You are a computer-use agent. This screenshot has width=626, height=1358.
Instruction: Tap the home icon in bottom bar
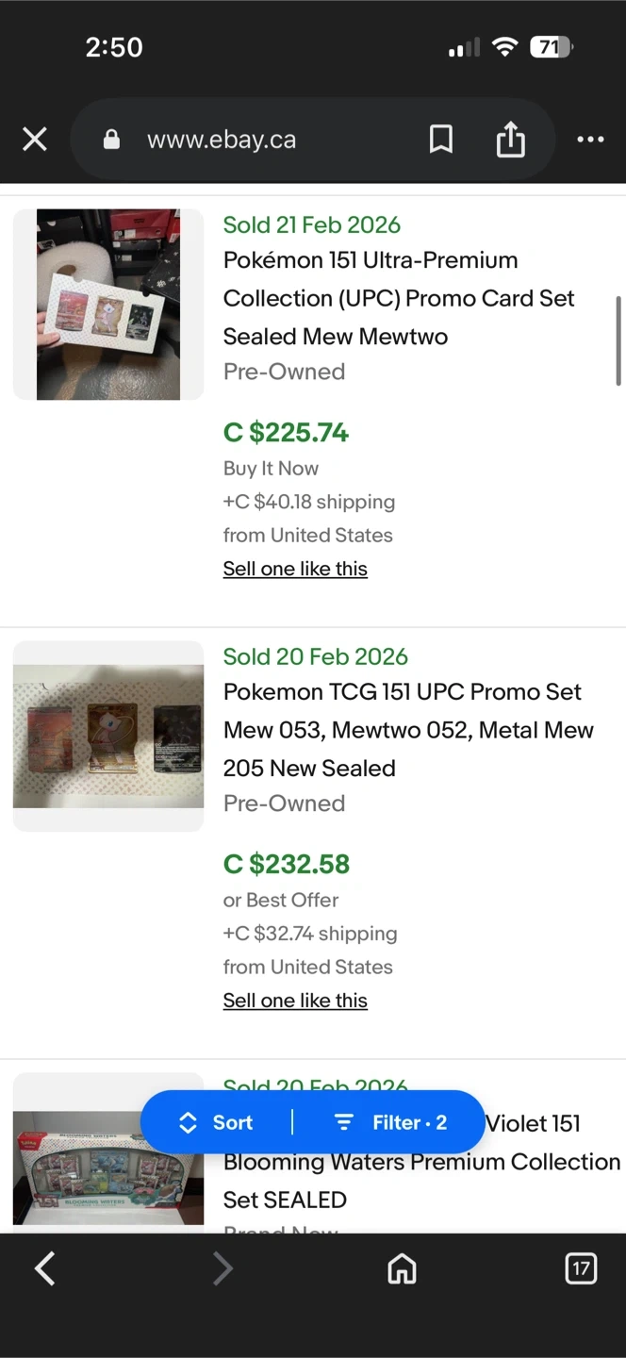tap(403, 1269)
